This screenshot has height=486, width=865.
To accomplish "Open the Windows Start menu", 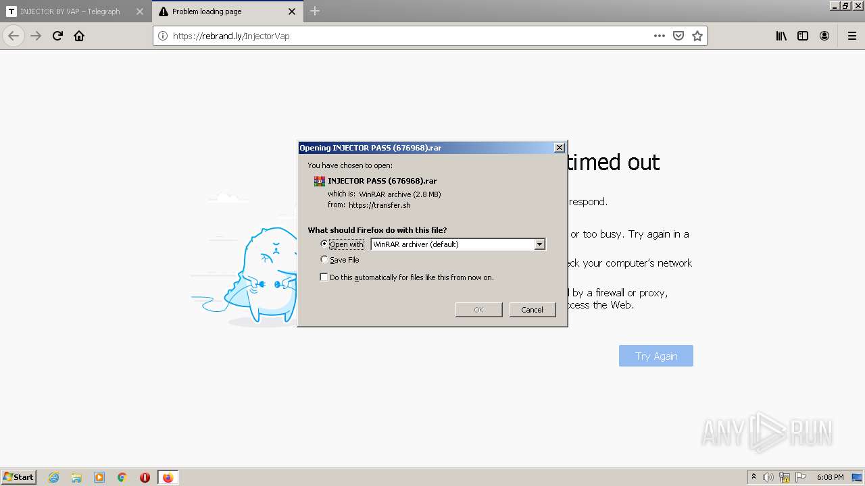I will 18,477.
